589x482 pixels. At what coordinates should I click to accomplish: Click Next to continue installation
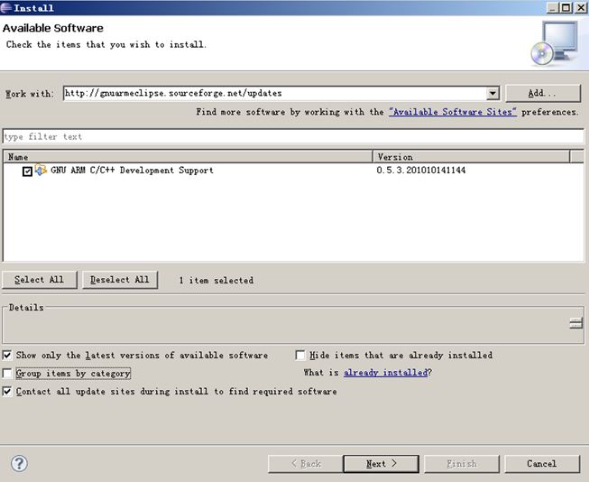[x=381, y=464]
